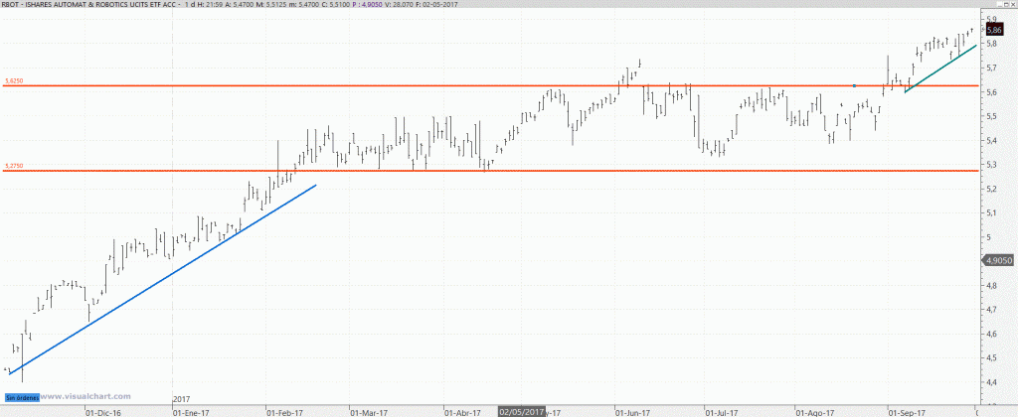
Task: Click the 5,1 price axis label
Action: [x=991, y=212]
